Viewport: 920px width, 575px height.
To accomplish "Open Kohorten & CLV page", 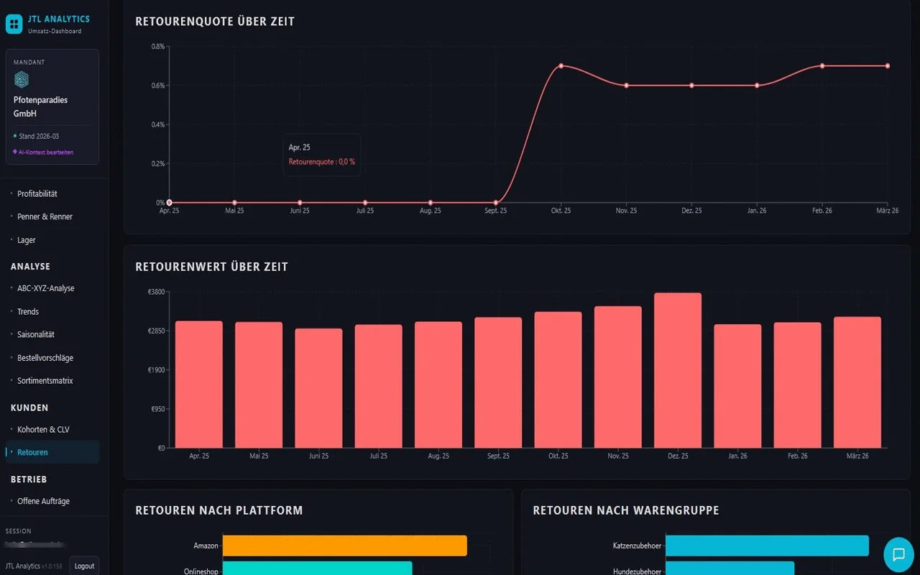I will [x=43, y=430].
